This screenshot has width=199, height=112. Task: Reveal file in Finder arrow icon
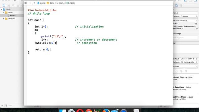click(x=197, y=29)
